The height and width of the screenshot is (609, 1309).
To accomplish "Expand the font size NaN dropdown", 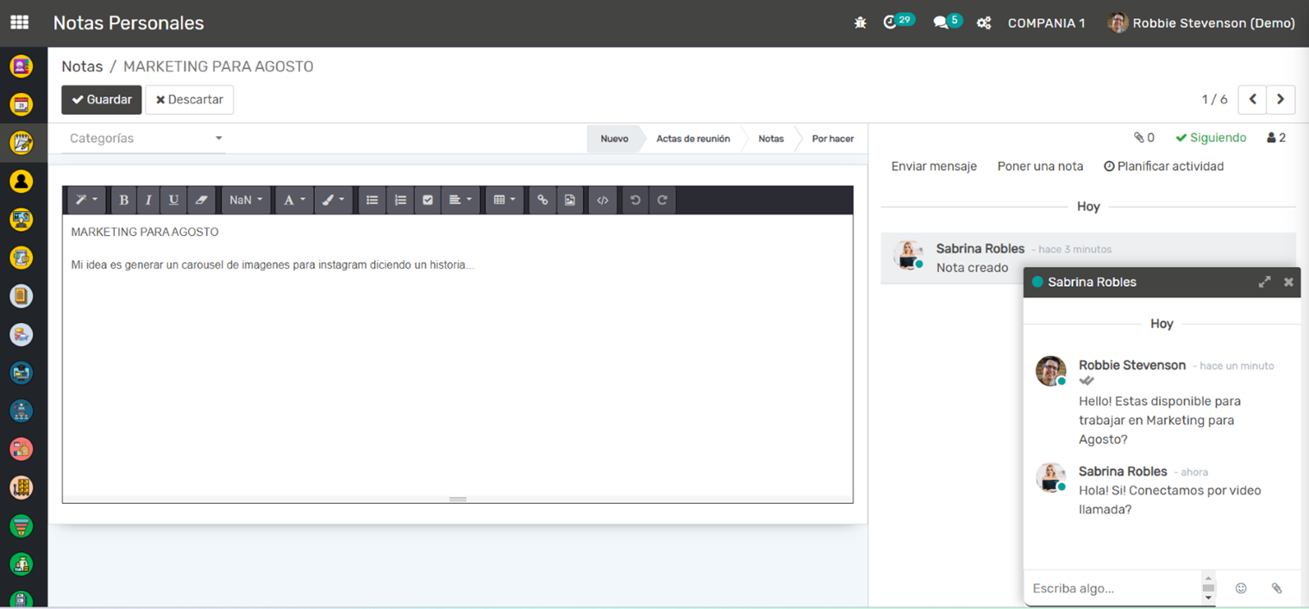I will (246, 200).
